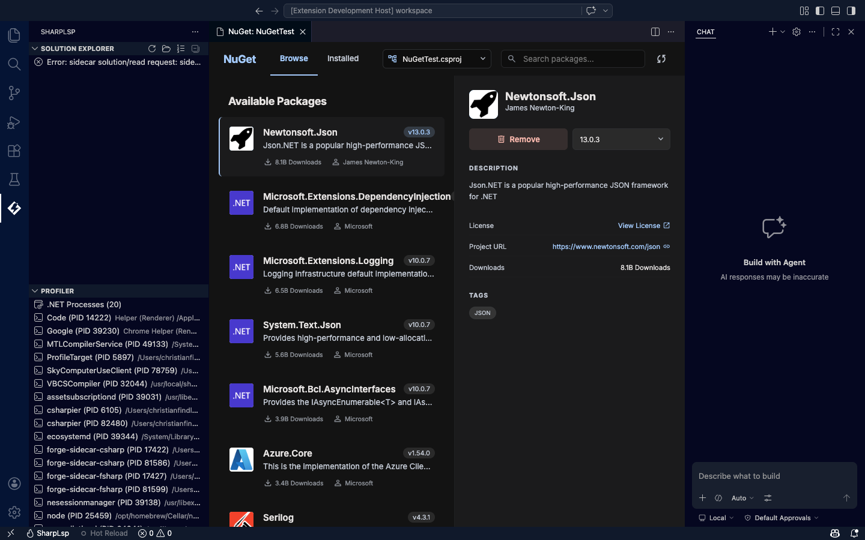Select the Microsoft.Extensions.DependencyInjection package
Image resolution: width=865 pixels, height=540 pixels.
coord(332,211)
